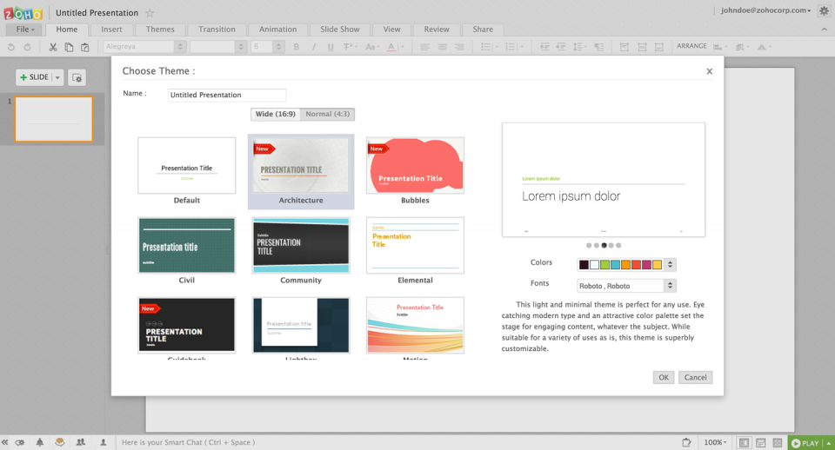Open settings gear icon at top right
Screen dimensions: 835x450
tap(824, 10)
